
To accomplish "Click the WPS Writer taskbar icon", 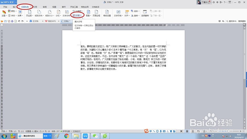I will tap(85, 136).
